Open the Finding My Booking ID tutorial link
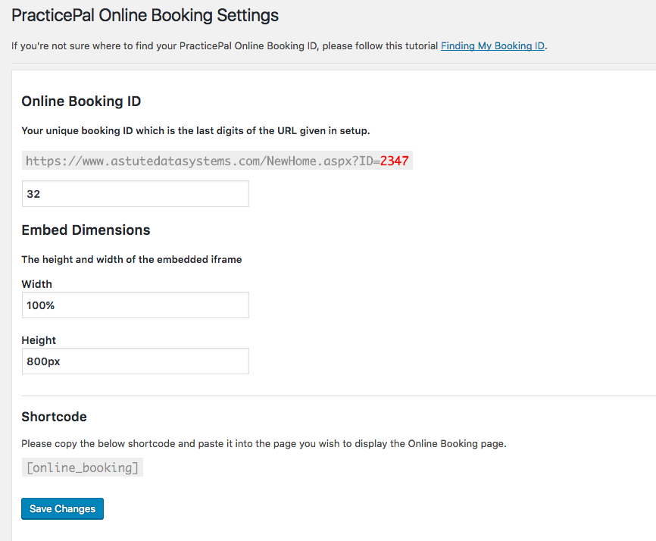The height and width of the screenshot is (541, 656). coord(493,46)
